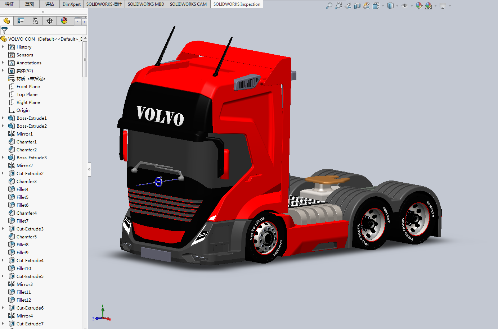Activate the Zoom to Area tool
Image resolution: width=498 pixels, height=329 pixels.
[x=338, y=6]
